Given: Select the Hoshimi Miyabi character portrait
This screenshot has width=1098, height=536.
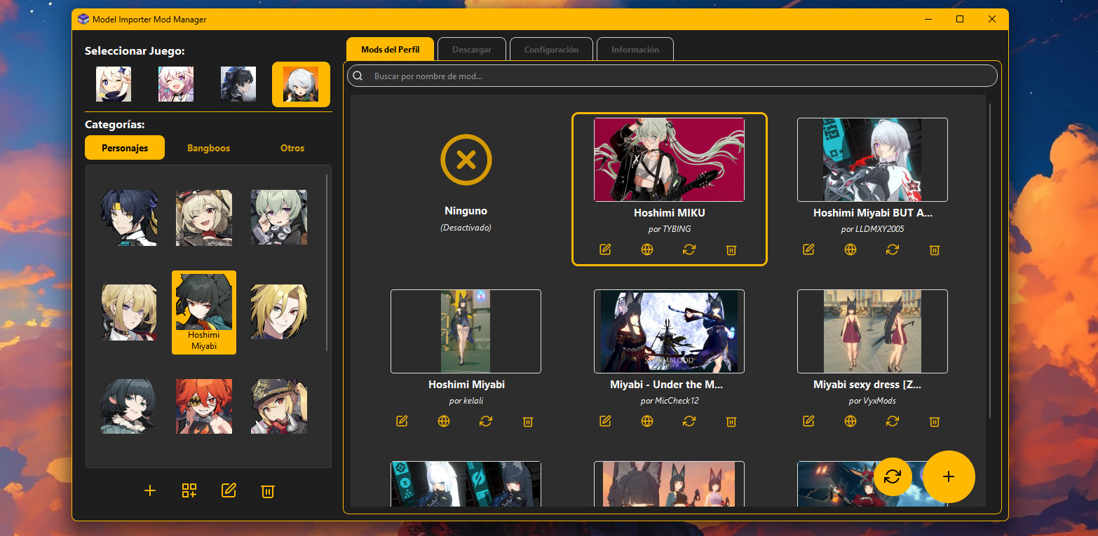Looking at the screenshot, I should (203, 308).
